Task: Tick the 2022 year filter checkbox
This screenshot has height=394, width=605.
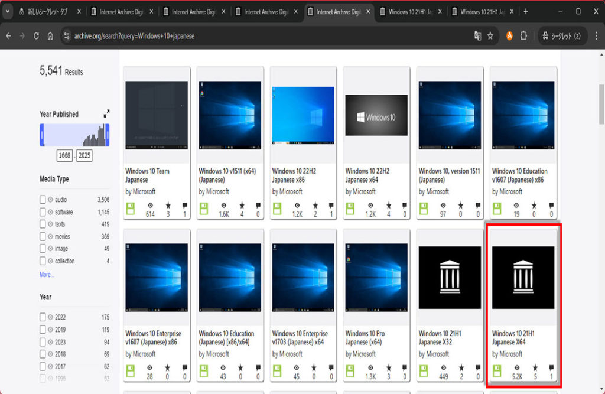Action: 43,317
